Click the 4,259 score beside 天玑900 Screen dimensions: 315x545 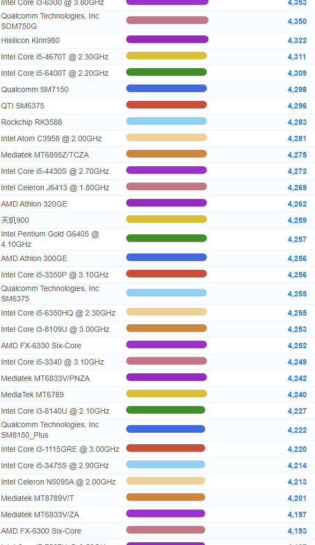[x=297, y=220]
